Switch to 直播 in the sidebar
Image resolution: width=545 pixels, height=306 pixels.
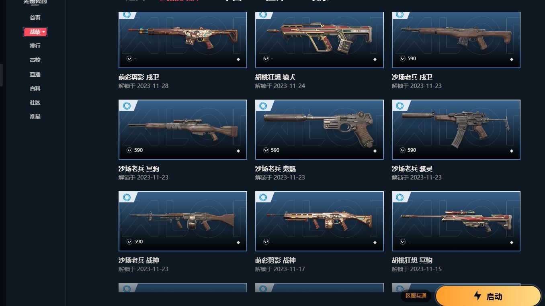pyautogui.click(x=35, y=74)
